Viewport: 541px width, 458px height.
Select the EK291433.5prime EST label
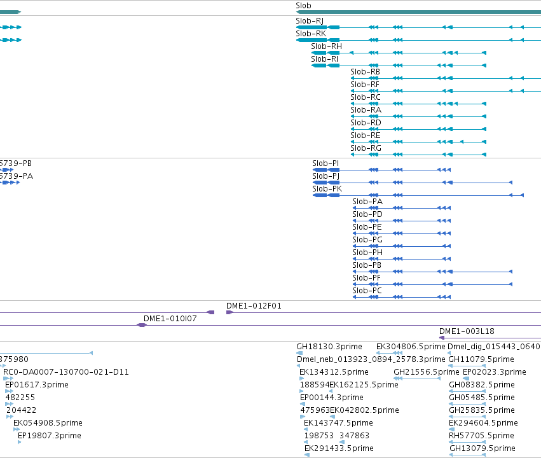point(339,448)
